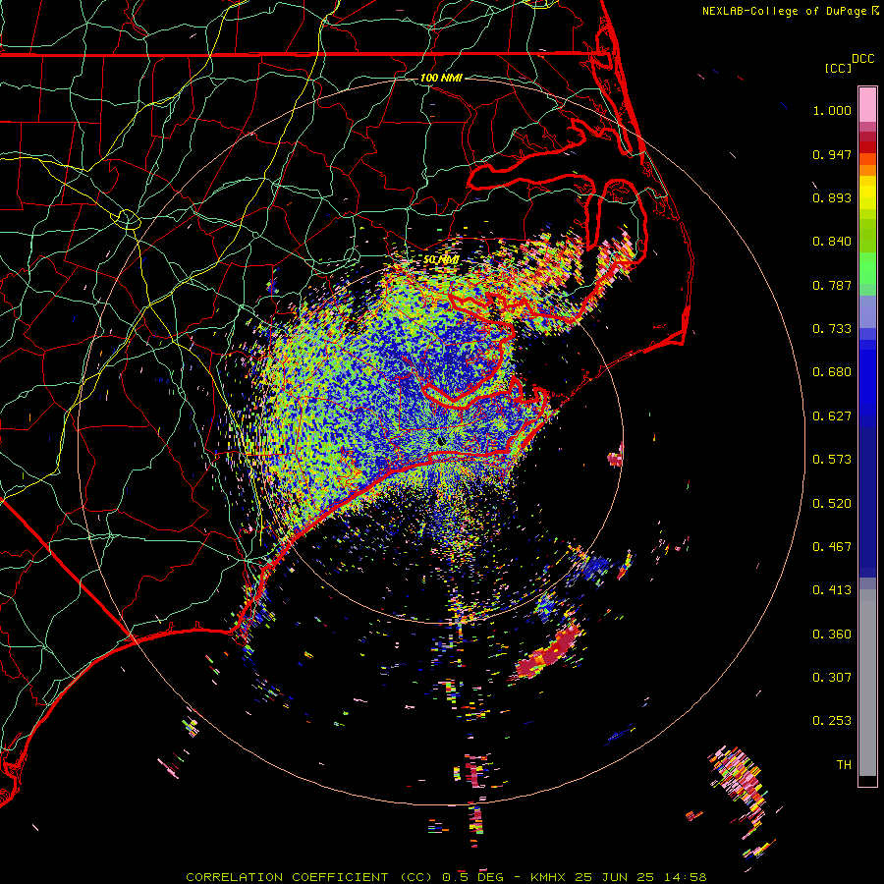884x884 pixels.
Task: Select the 0.520 scale value
Action: point(832,504)
